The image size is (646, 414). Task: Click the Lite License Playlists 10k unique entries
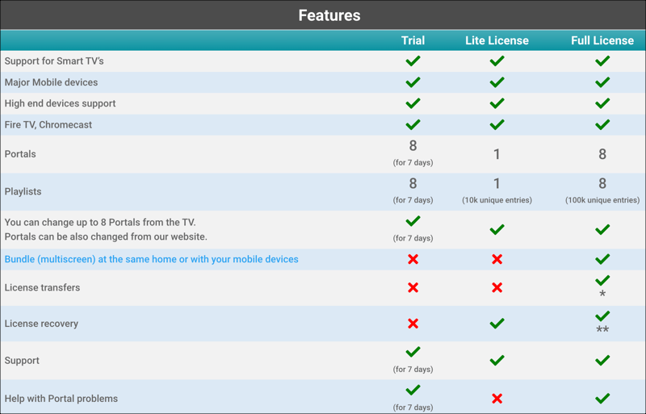pyautogui.click(x=497, y=200)
